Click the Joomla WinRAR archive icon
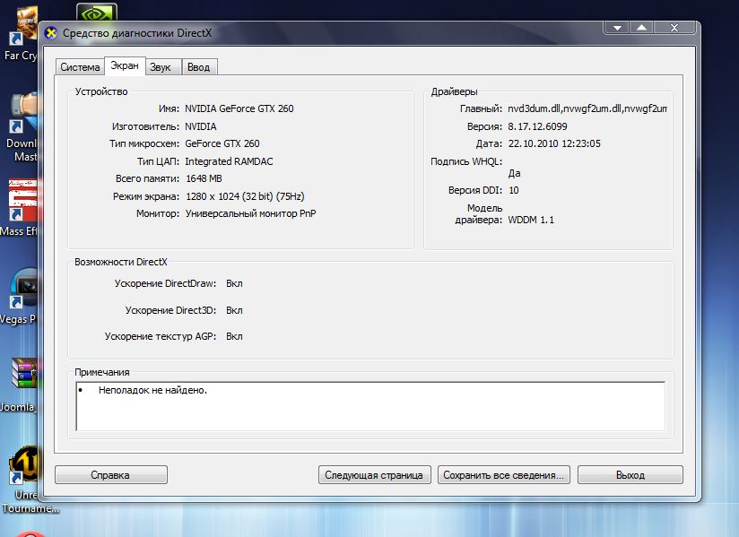 pos(22,375)
